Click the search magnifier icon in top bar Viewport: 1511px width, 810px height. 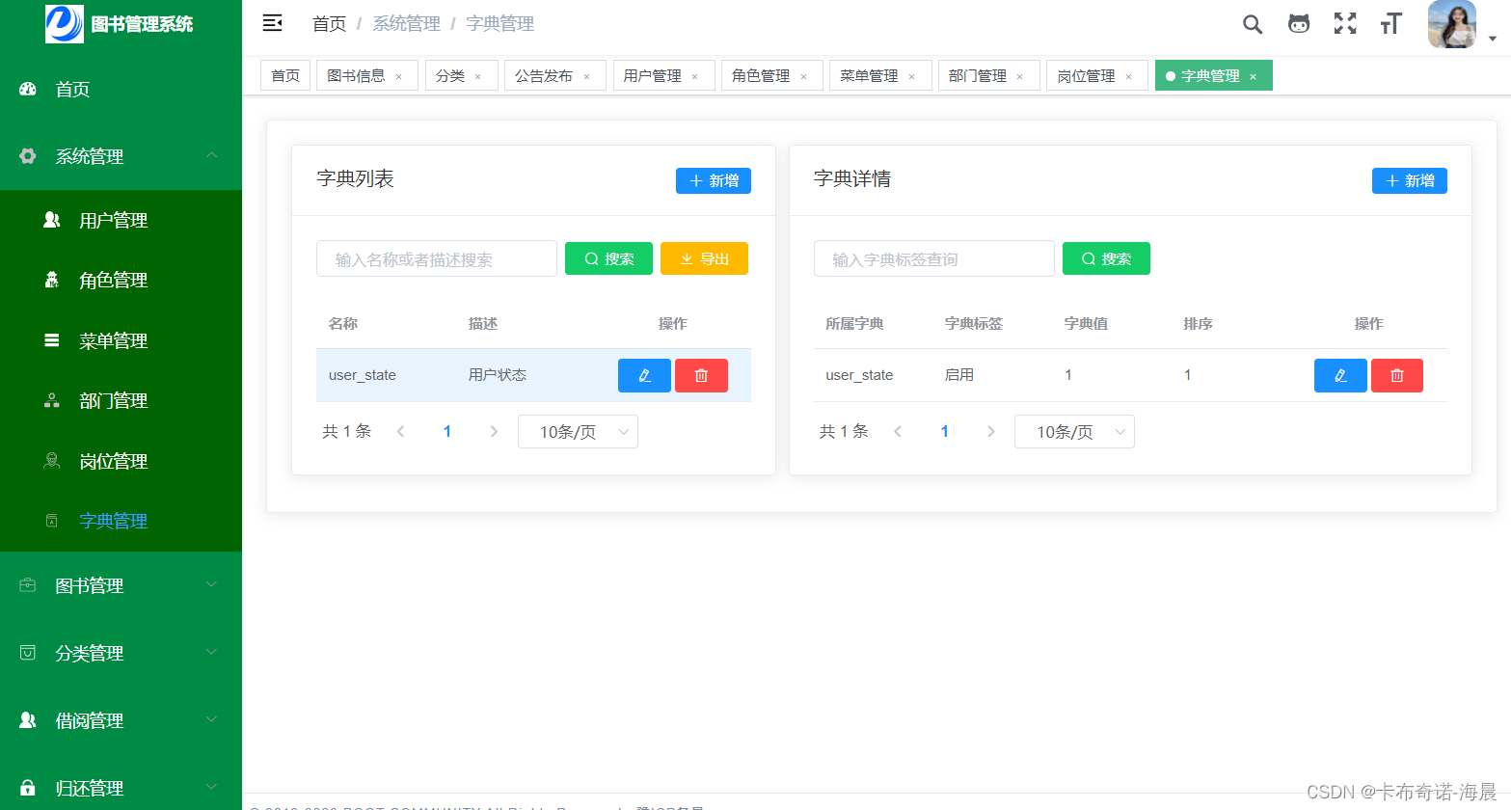(1252, 23)
